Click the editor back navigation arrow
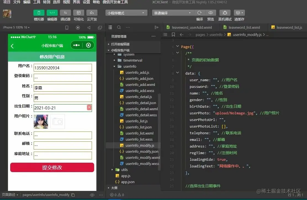 [181, 35]
